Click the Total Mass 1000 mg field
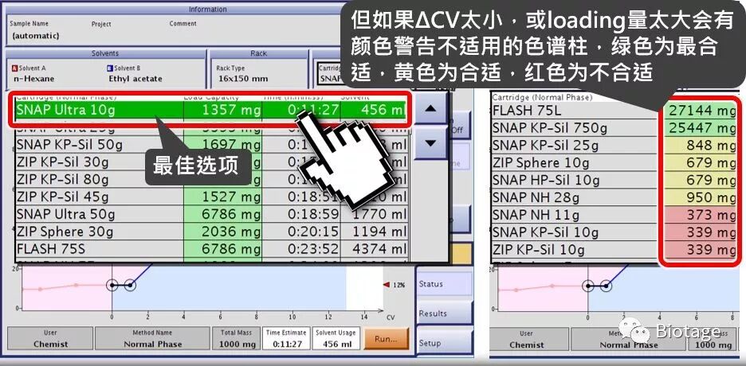This screenshot has height=366, width=746. [x=237, y=338]
